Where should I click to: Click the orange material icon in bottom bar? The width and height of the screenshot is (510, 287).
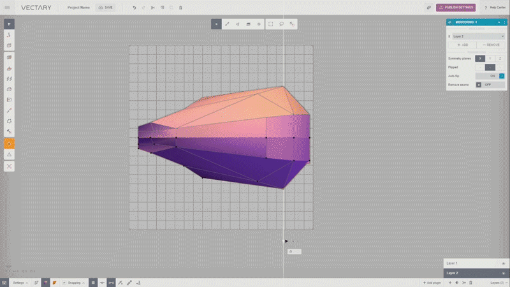[55, 283]
